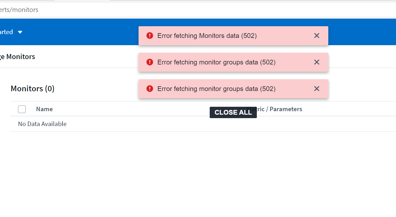This screenshot has width=396, height=217.
Task: Close the bottom monitor groups error toast
Action: click(317, 89)
